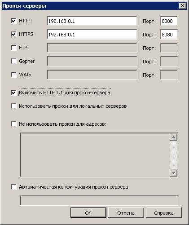Image resolution: width=189 pixels, height=225 pixels.
Task: Click the HTTPS address input field
Action: pos(92,35)
